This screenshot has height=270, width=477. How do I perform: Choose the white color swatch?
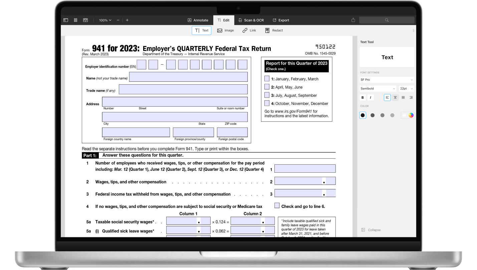(404, 115)
